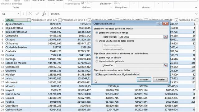The image size is (199, 112).
Task: Click the select-all corner of the sheet
Action: coord(3,20)
